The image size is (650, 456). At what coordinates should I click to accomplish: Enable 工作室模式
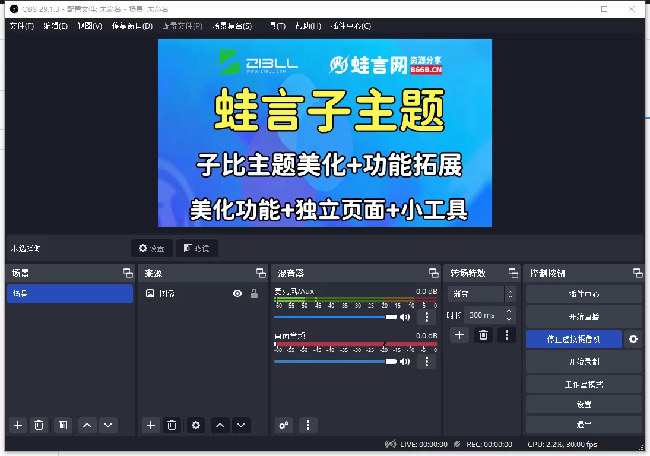[584, 384]
